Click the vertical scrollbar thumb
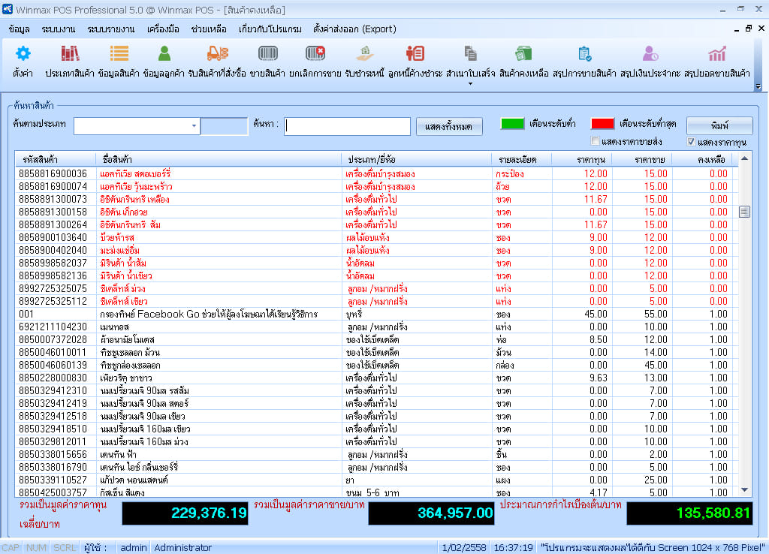Screen dimensions: 769x554 click(x=744, y=212)
